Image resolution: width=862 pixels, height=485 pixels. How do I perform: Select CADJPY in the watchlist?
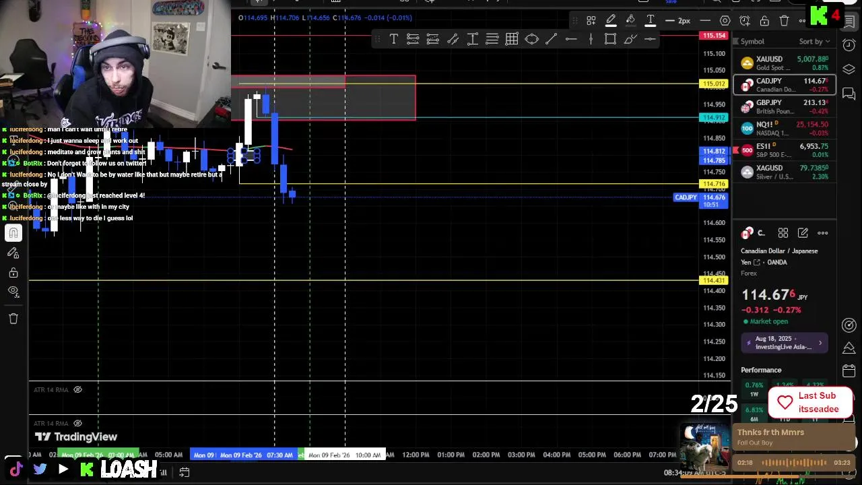[785, 85]
